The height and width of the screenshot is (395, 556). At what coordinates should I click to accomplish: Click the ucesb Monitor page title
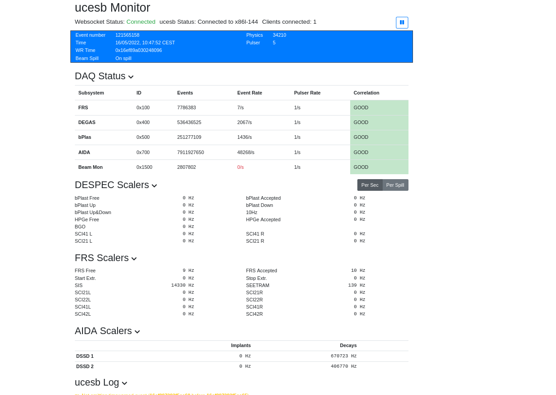113,8
